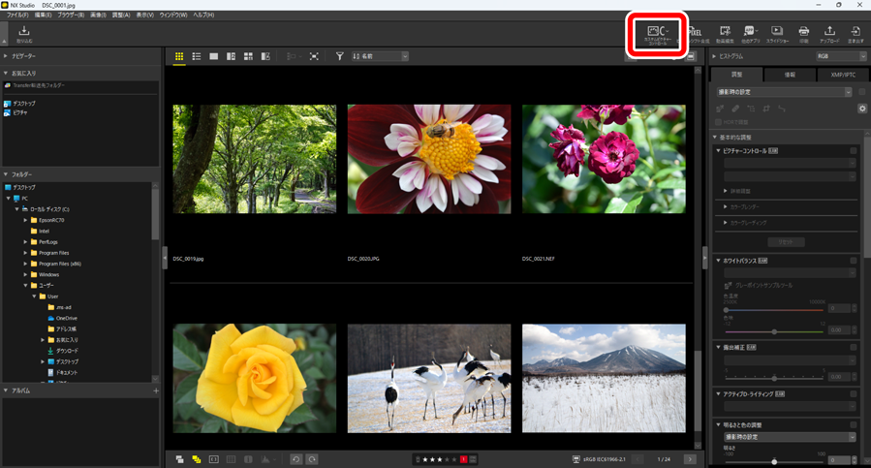Viewport: 871px width, 468px height.
Task: Toggle the White Balance adjustment checkbox
Action: (x=854, y=261)
